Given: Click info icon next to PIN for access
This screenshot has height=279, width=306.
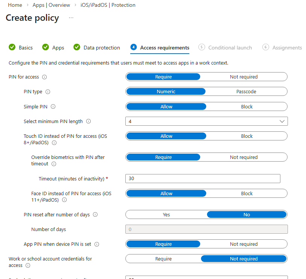Looking at the screenshot, I should tap(44, 77).
